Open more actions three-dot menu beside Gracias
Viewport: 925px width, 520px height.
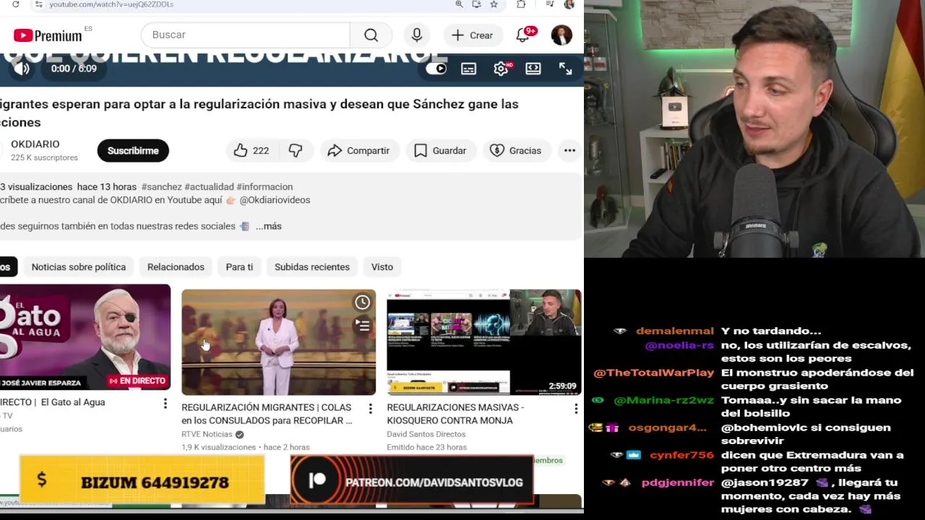tap(569, 150)
